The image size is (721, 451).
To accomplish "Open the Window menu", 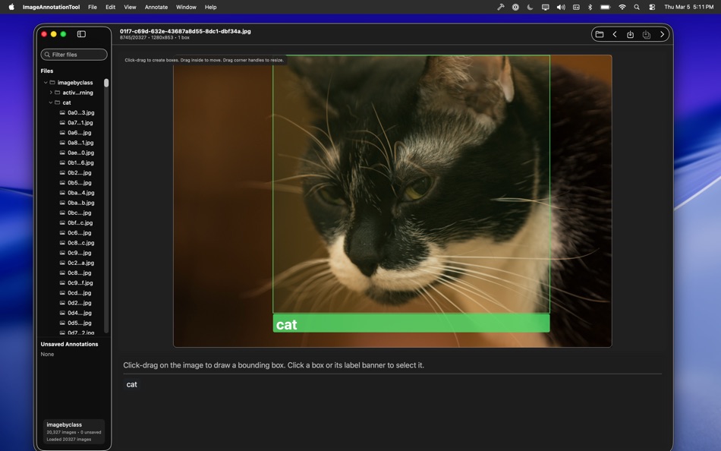I will (x=186, y=7).
